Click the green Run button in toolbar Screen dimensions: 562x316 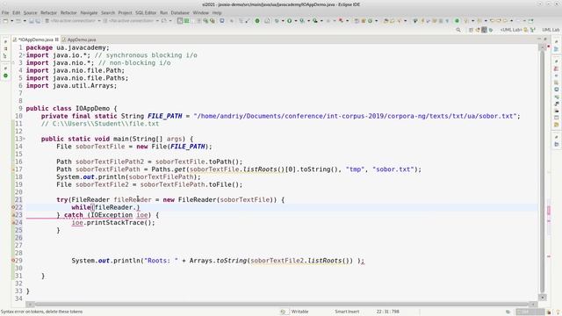pos(290,21)
